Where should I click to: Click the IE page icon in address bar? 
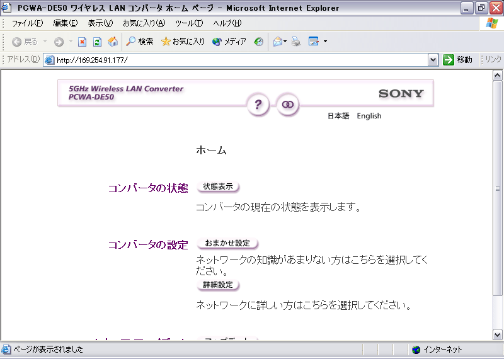(50, 60)
